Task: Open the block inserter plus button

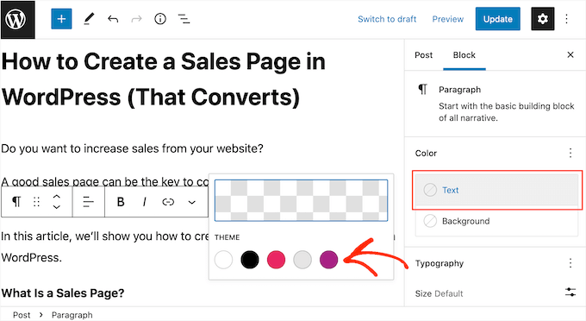Action: [61, 19]
